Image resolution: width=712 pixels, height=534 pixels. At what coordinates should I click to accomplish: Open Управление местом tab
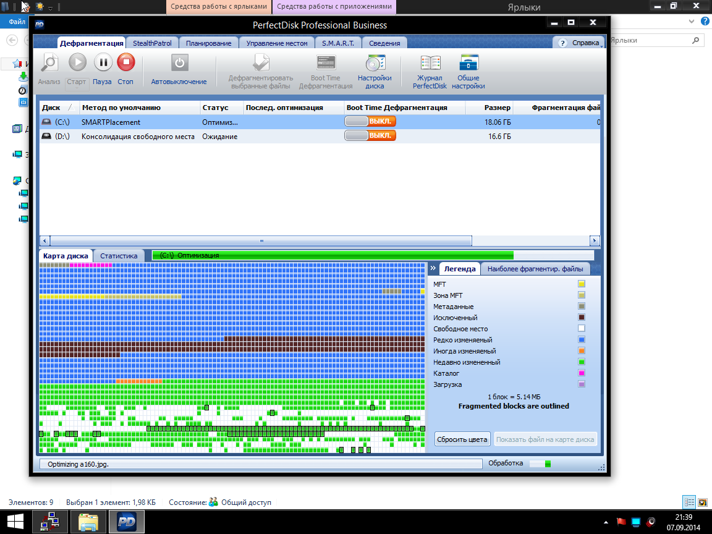[277, 43]
